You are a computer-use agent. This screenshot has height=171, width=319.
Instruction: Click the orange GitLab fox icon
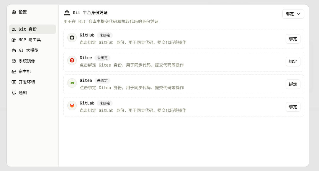[72, 106]
